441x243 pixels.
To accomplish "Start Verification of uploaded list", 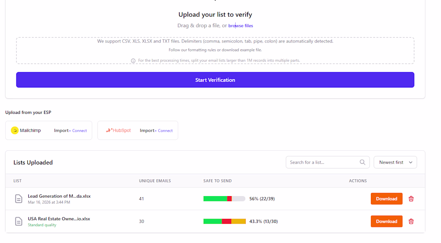I will click(x=215, y=80).
